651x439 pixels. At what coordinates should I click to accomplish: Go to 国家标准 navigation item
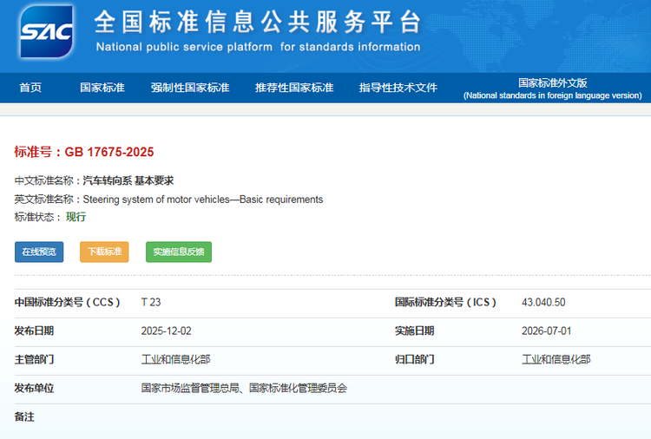click(102, 88)
